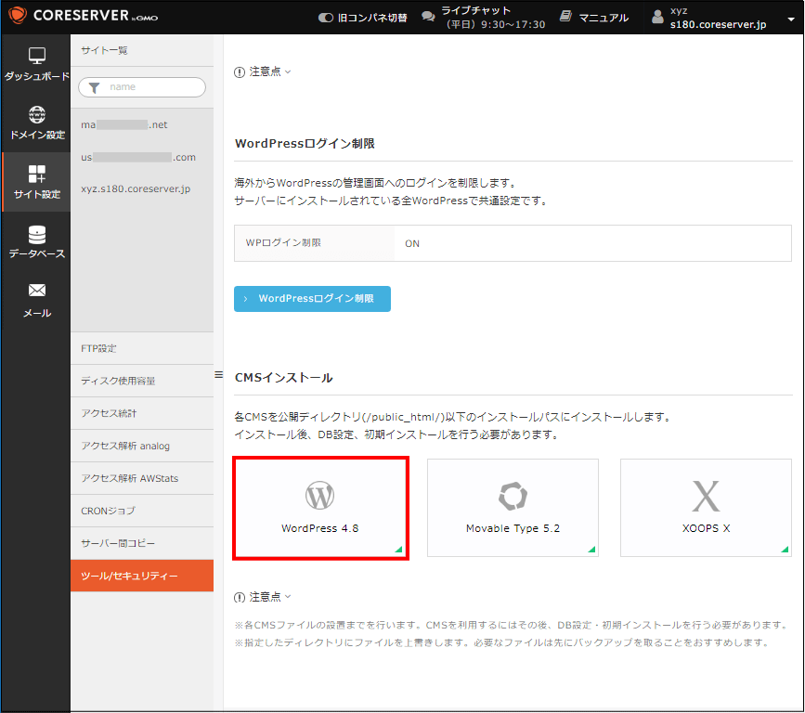
Task: Toggle the 旧コンパネ切替 switch
Action: [x=326, y=18]
